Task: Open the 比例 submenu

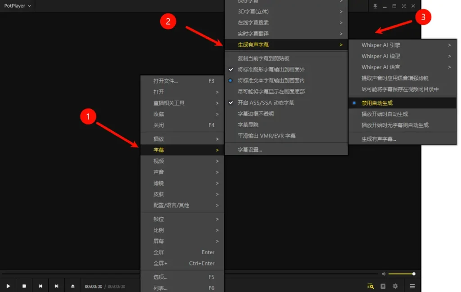Action: tap(182, 230)
